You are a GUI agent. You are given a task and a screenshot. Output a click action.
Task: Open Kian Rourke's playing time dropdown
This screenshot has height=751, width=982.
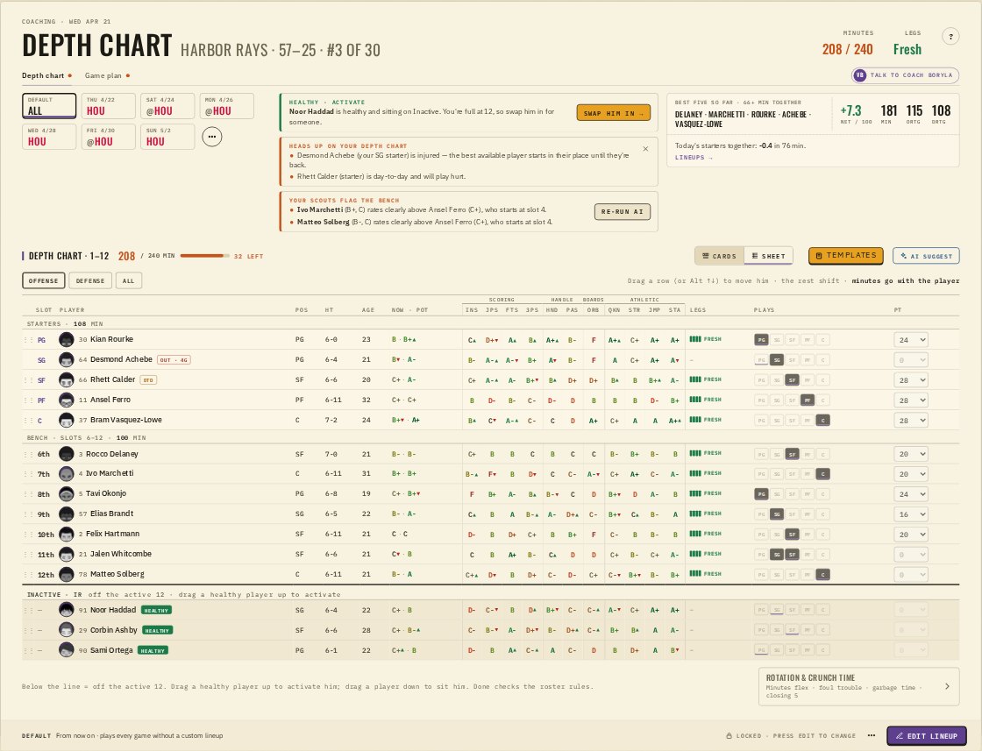[x=911, y=340]
